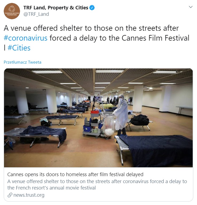
Task: Expand the tweet options chevron
Action: [x=191, y=7]
